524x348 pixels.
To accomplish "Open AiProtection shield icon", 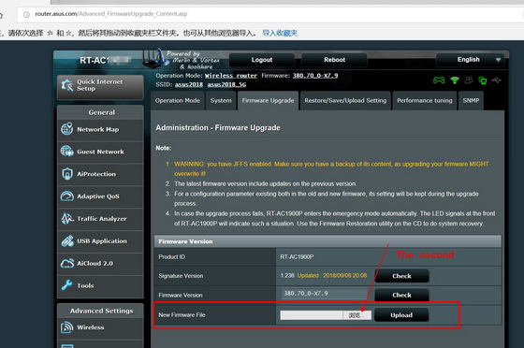I will (x=67, y=174).
